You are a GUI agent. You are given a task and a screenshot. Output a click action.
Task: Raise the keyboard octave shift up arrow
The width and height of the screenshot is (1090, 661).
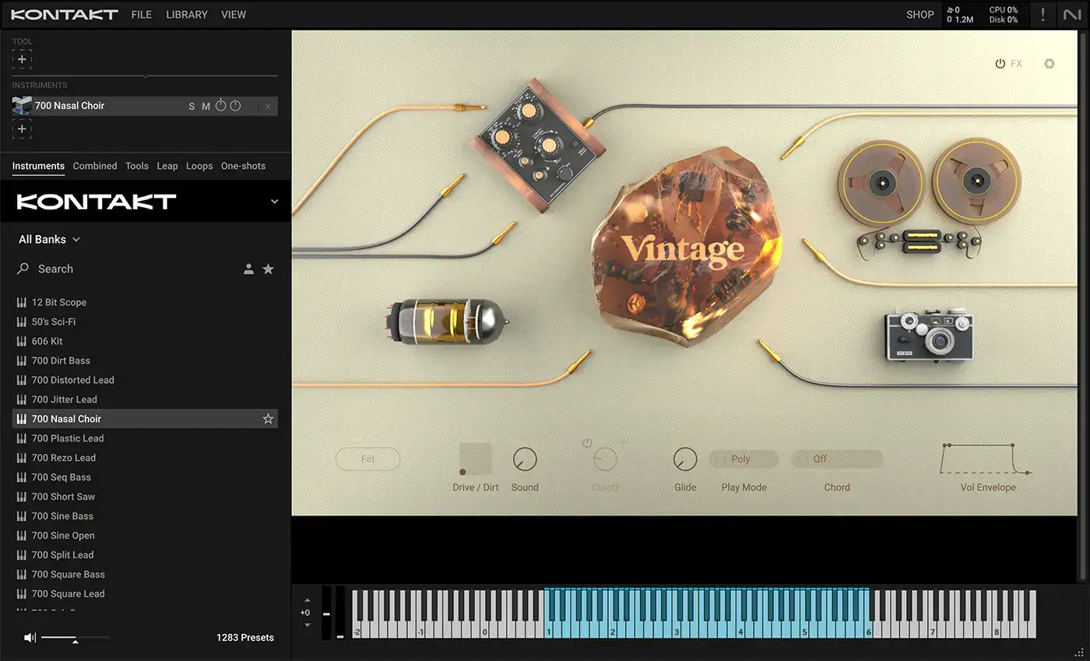[307, 600]
